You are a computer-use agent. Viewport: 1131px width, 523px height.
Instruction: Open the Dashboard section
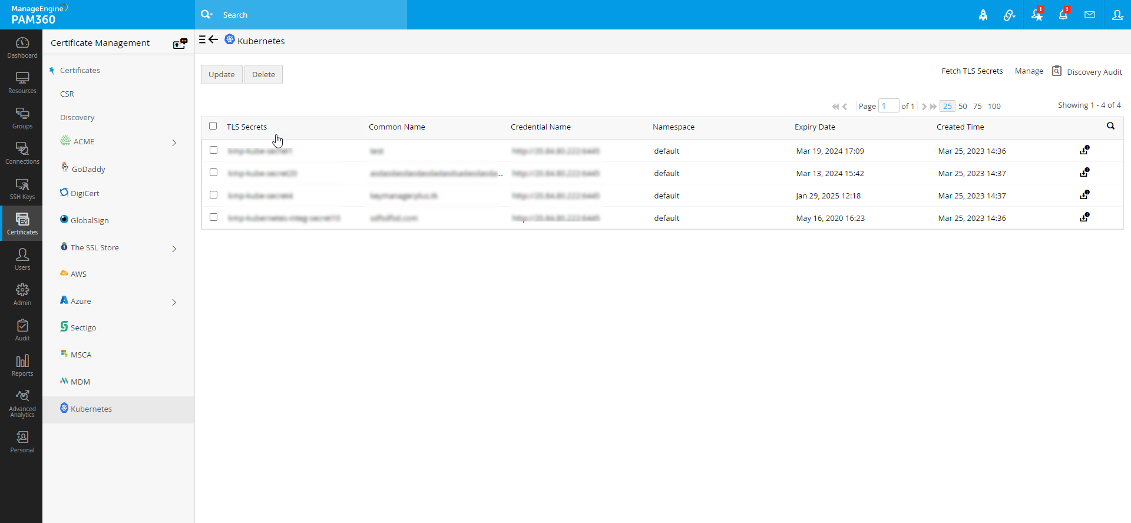22,48
